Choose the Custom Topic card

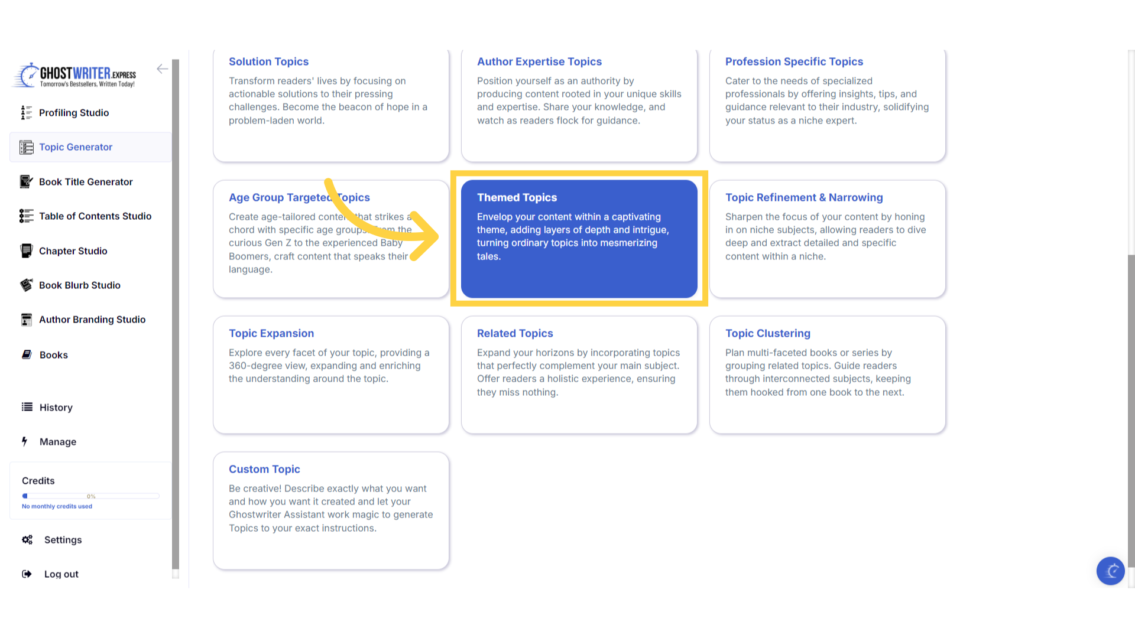(x=330, y=510)
